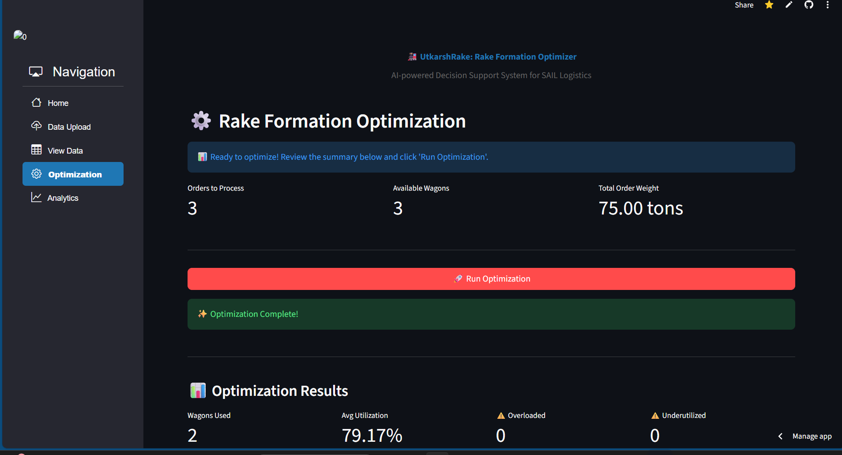Screen dimensions: 842x455
Task: Click the Total Order Weight label
Action: pos(628,188)
